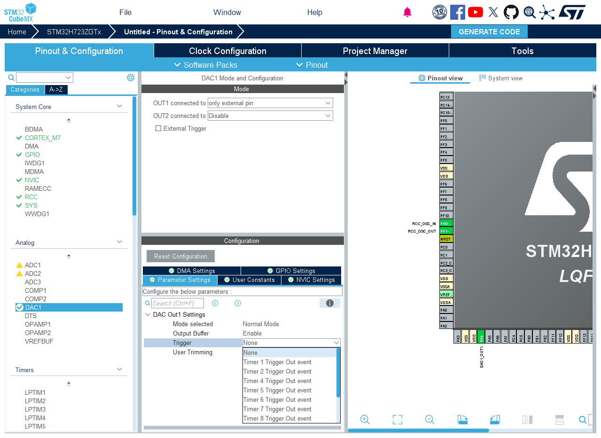This screenshot has height=438, width=601.
Task: Open the OUT2 connected to dropdown
Action: pos(270,116)
